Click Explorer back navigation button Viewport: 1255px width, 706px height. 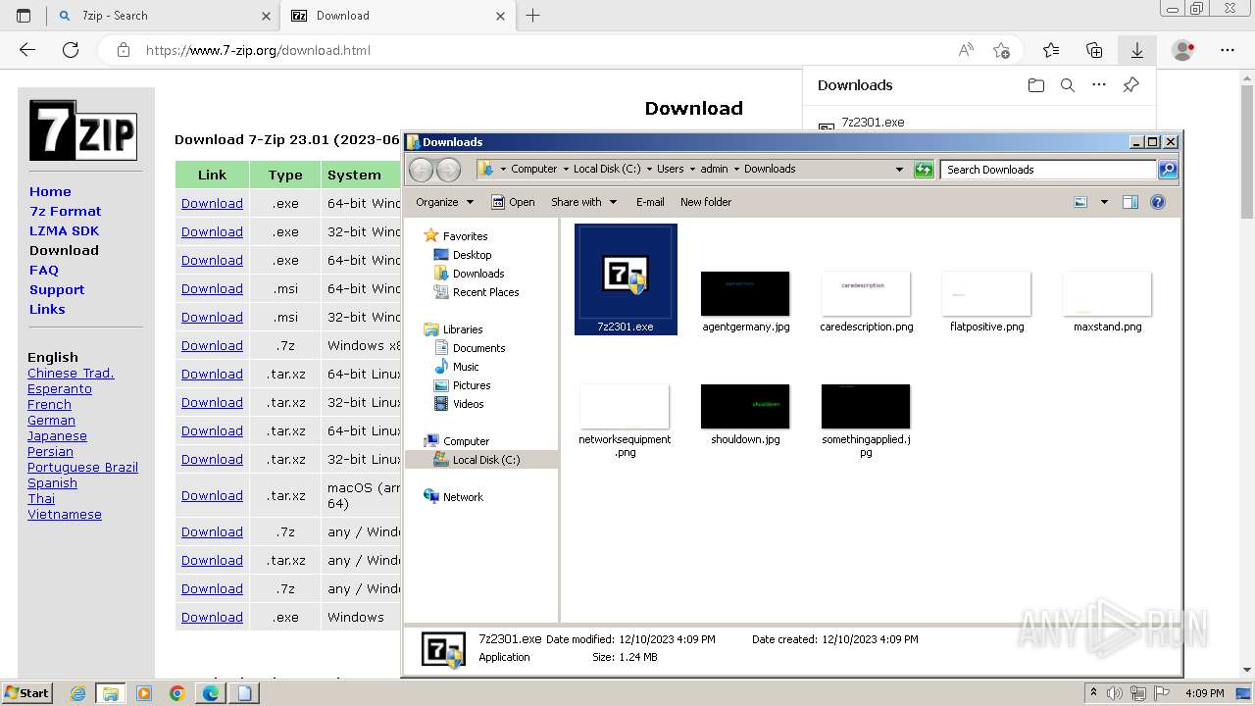coord(421,170)
